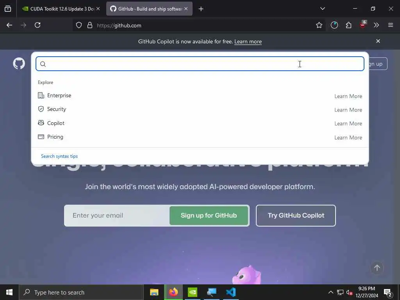Screen dimensions: 400x300
Task: Click the Enterprise building icon
Action: click(41, 95)
